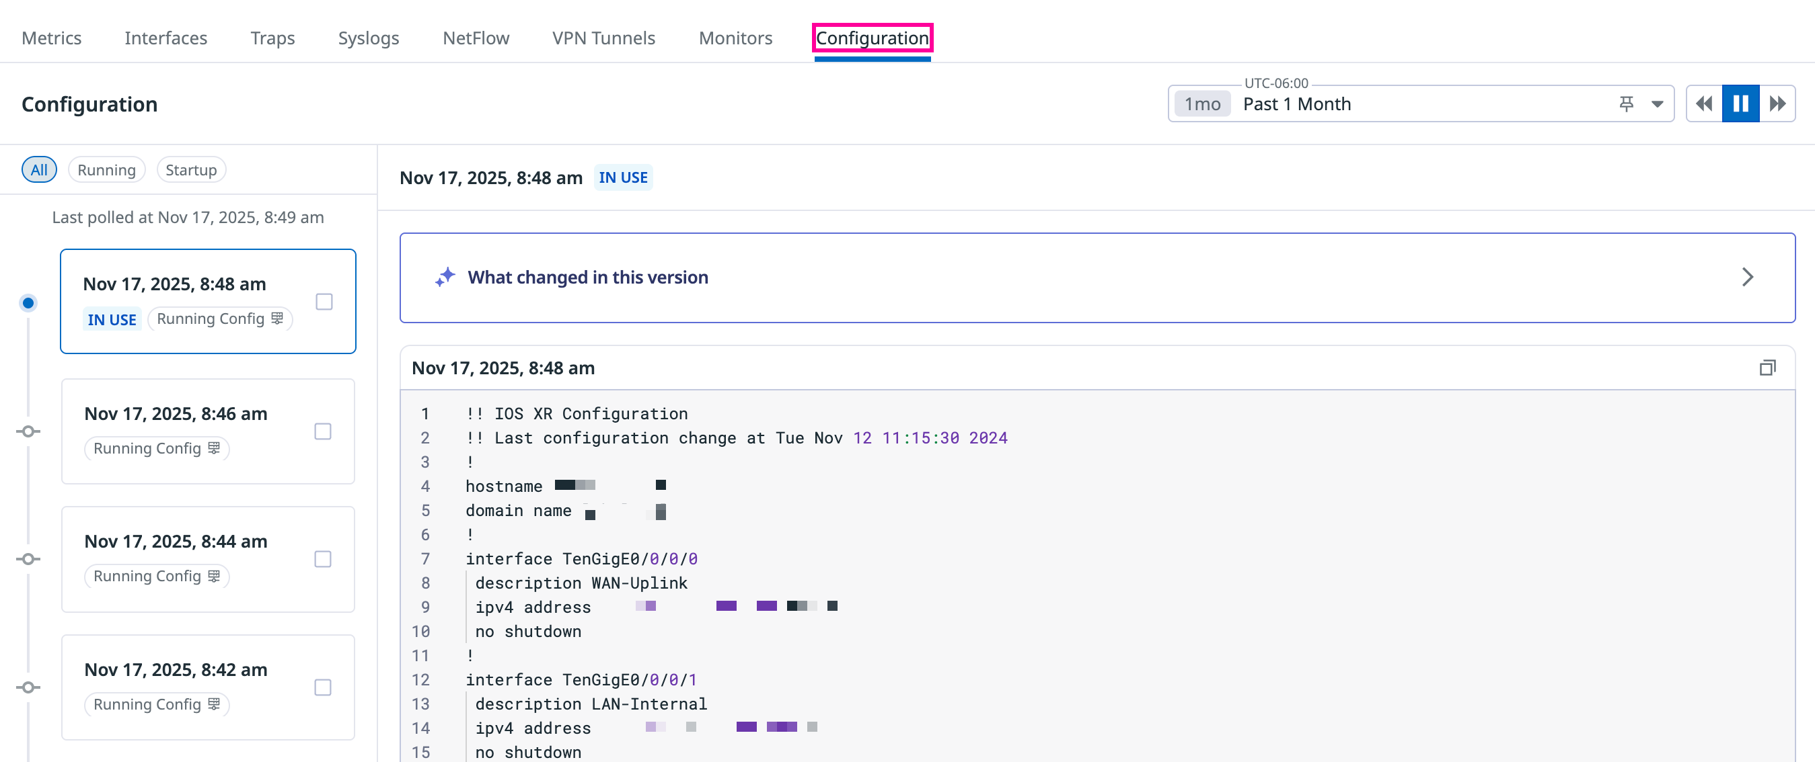The image size is (1815, 762).
Task: Click the copy configuration icon
Action: click(x=1767, y=368)
